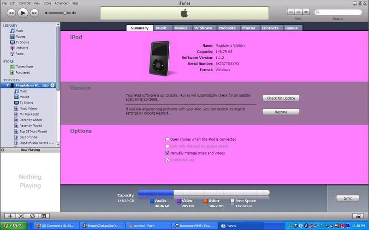Click the Restore button
The width and height of the screenshot is (369, 230).
pyautogui.click(x=281, y=112)
